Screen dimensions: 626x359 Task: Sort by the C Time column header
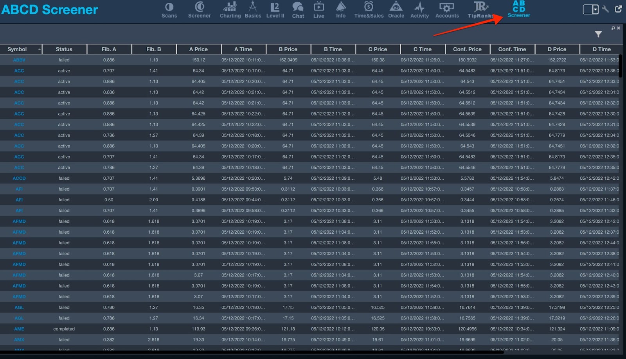[423, 49]
